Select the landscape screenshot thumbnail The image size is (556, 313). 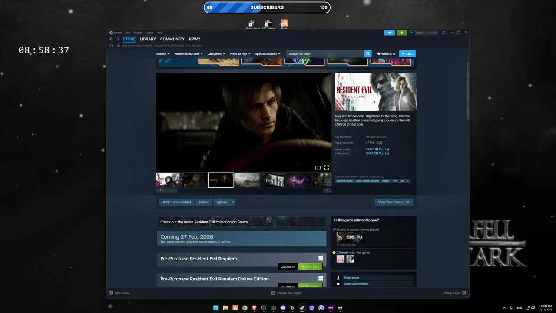(x=247, y=180)
